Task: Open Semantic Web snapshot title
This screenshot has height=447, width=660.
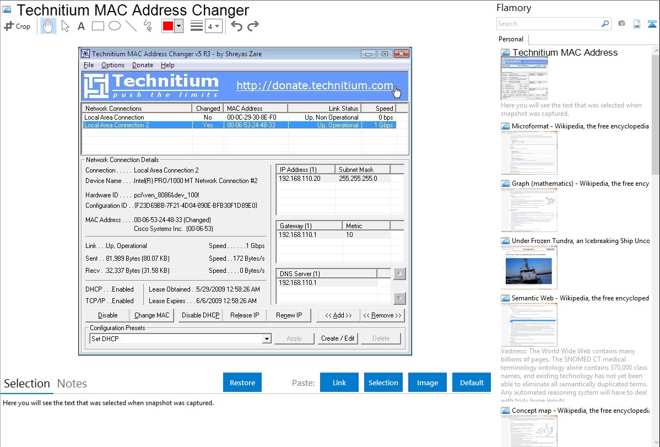Action: tap(580, 298)
